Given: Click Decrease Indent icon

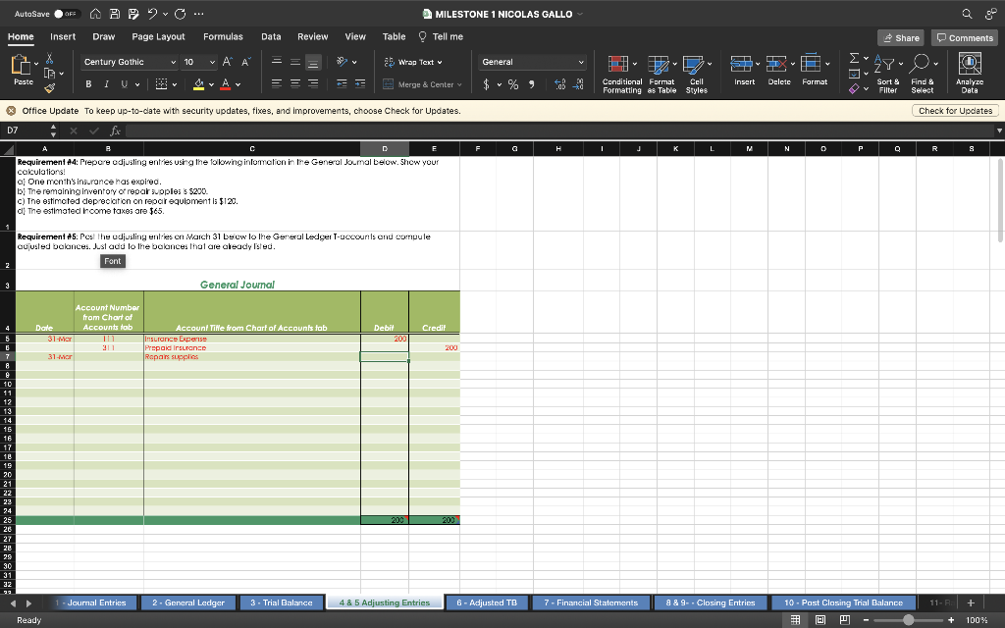Looking at the screenshot, I should click(x=342, y=84).
